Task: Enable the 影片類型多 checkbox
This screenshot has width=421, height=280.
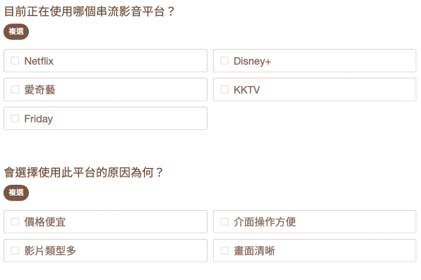Action: click(x=15, y=250)
